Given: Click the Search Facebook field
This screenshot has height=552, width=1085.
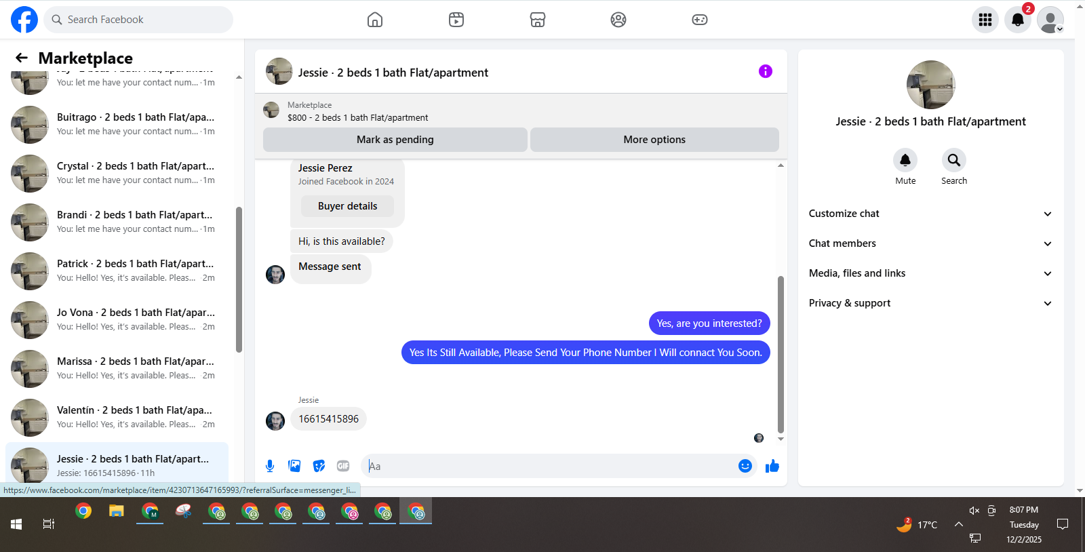Looking at the screenshot, I should 138,20.
